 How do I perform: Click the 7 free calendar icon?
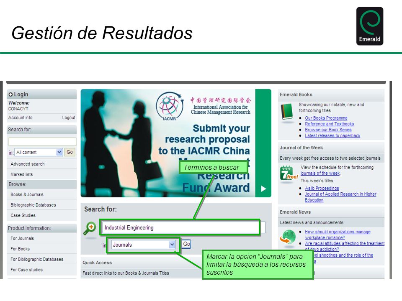(289, 173)
